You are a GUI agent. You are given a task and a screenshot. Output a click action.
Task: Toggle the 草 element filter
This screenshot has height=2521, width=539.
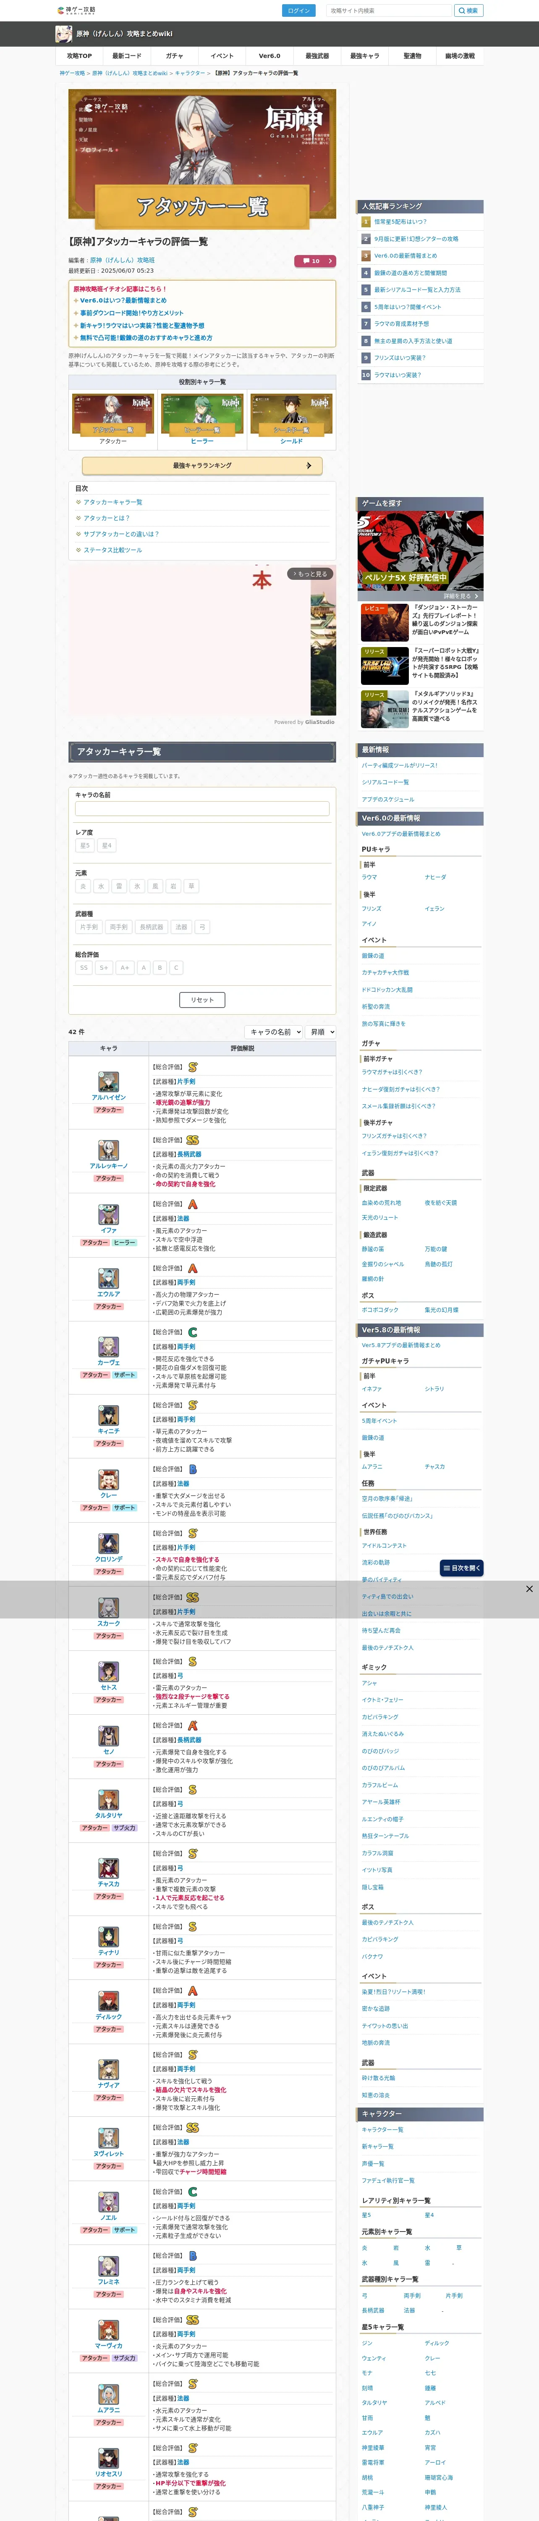pyautogui.click(x=192, y=887)
